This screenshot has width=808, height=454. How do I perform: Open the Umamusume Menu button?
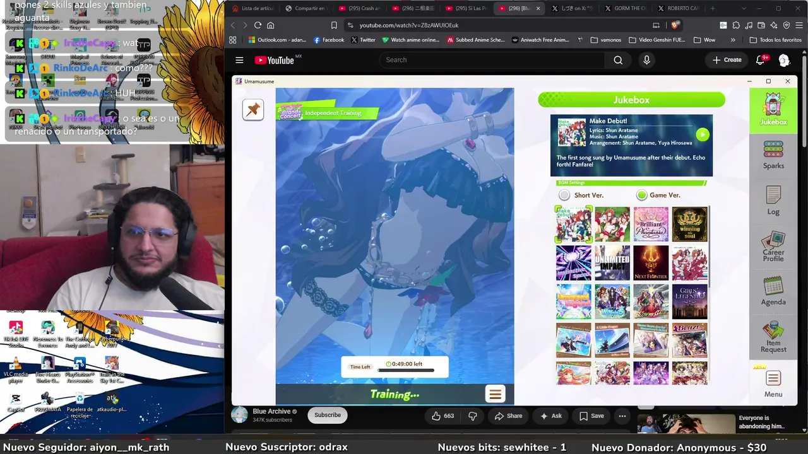point(773,383)
